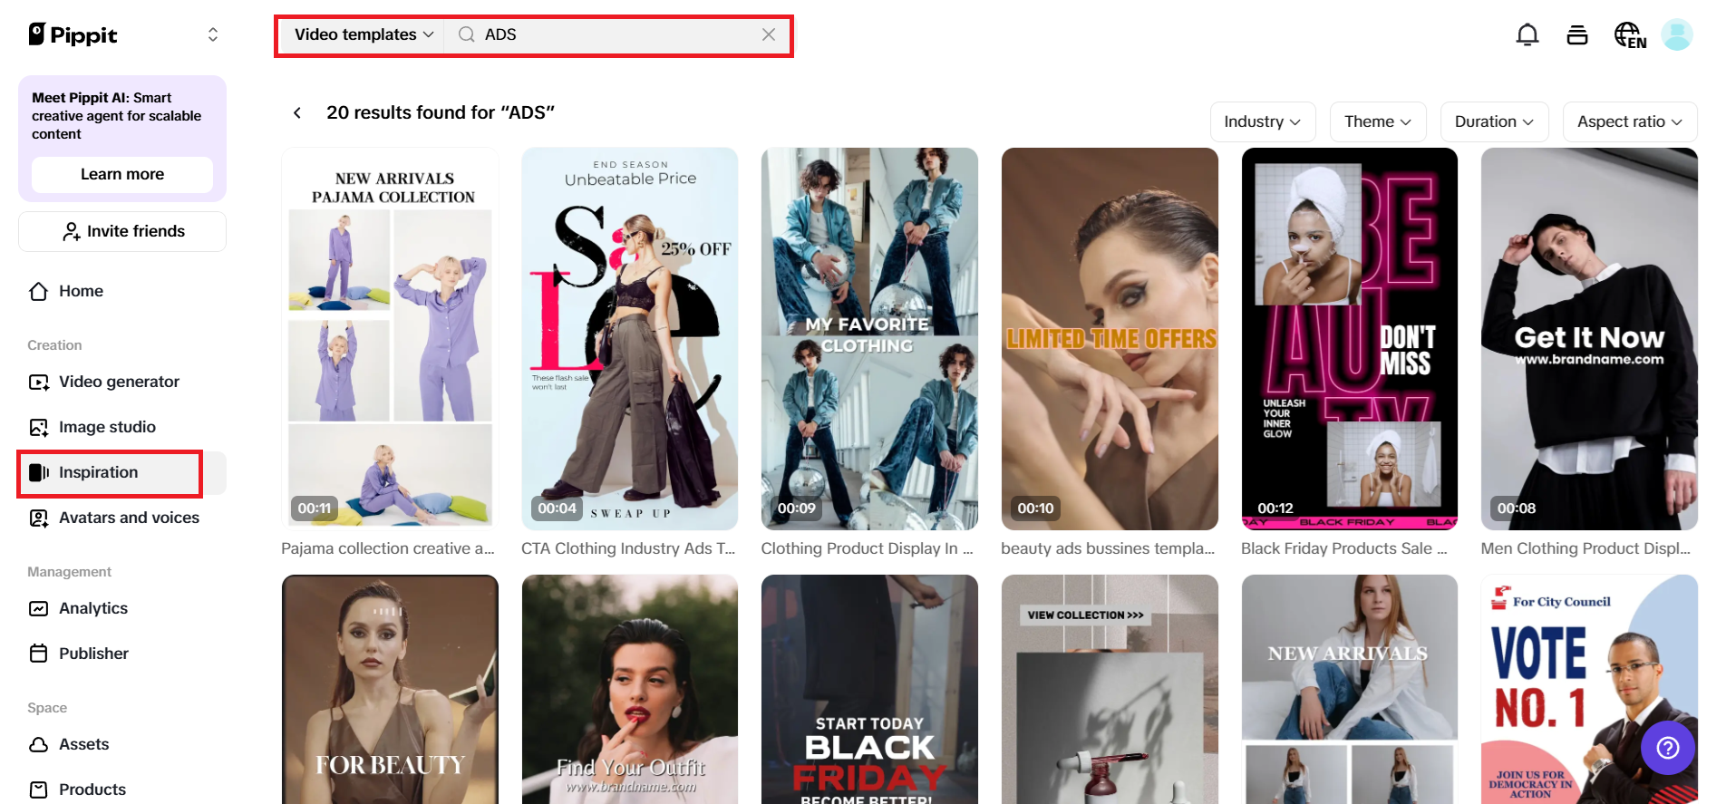The height and width of the screenshot is (804, 1726).
Task: Click the Image studio icon
Action: click(39, 427)
